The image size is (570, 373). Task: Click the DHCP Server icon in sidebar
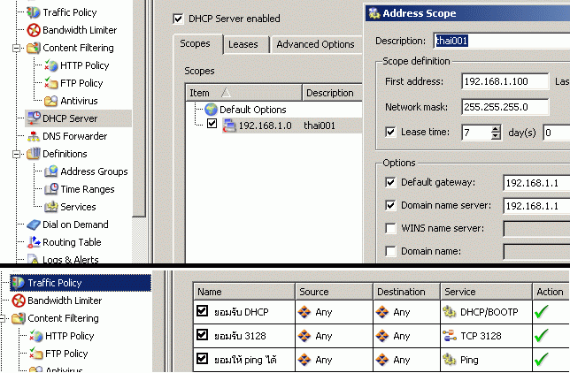pyautogui.click(x=34, y=118)
